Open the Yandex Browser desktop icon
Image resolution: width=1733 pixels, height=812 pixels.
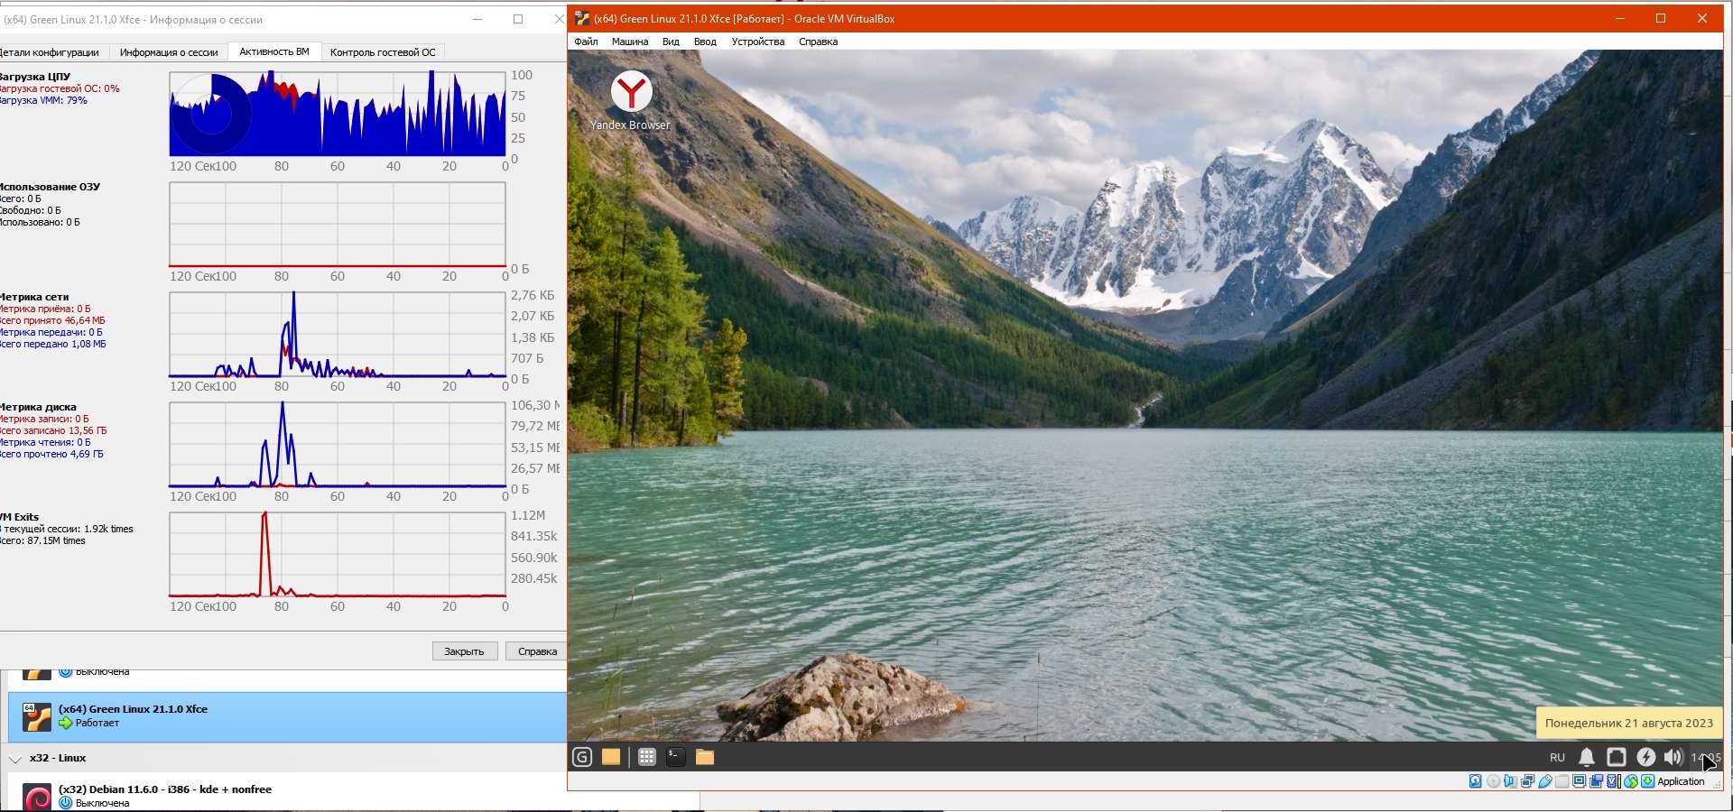click(631, 99)
